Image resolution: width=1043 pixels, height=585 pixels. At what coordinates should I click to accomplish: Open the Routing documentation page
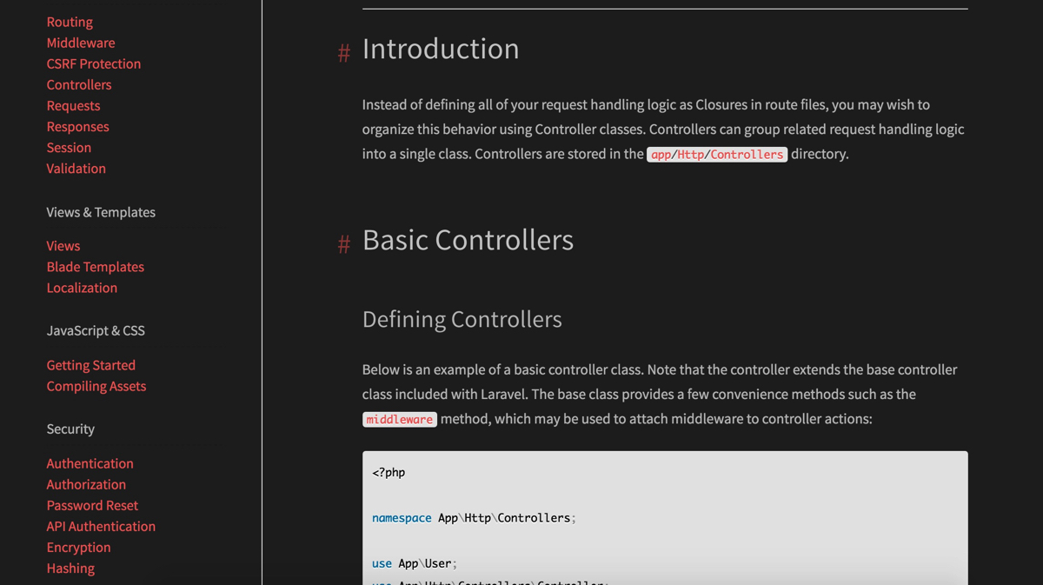click(x=70, y=22)
